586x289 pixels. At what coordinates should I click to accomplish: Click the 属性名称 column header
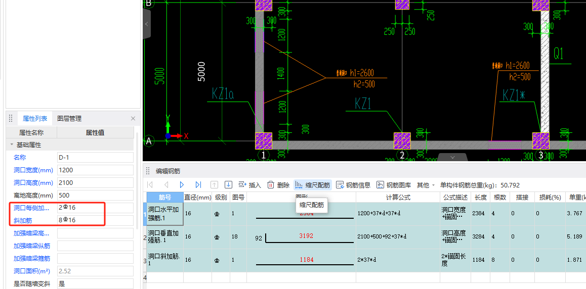pos(31,132)
